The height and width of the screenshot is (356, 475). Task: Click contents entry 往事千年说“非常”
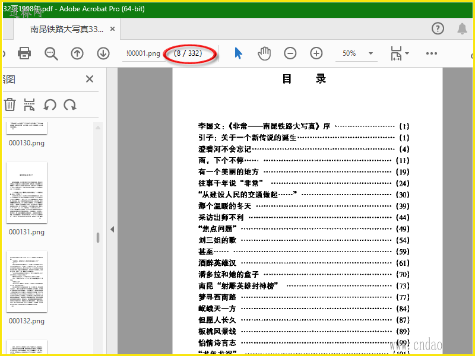click(231, 183)
